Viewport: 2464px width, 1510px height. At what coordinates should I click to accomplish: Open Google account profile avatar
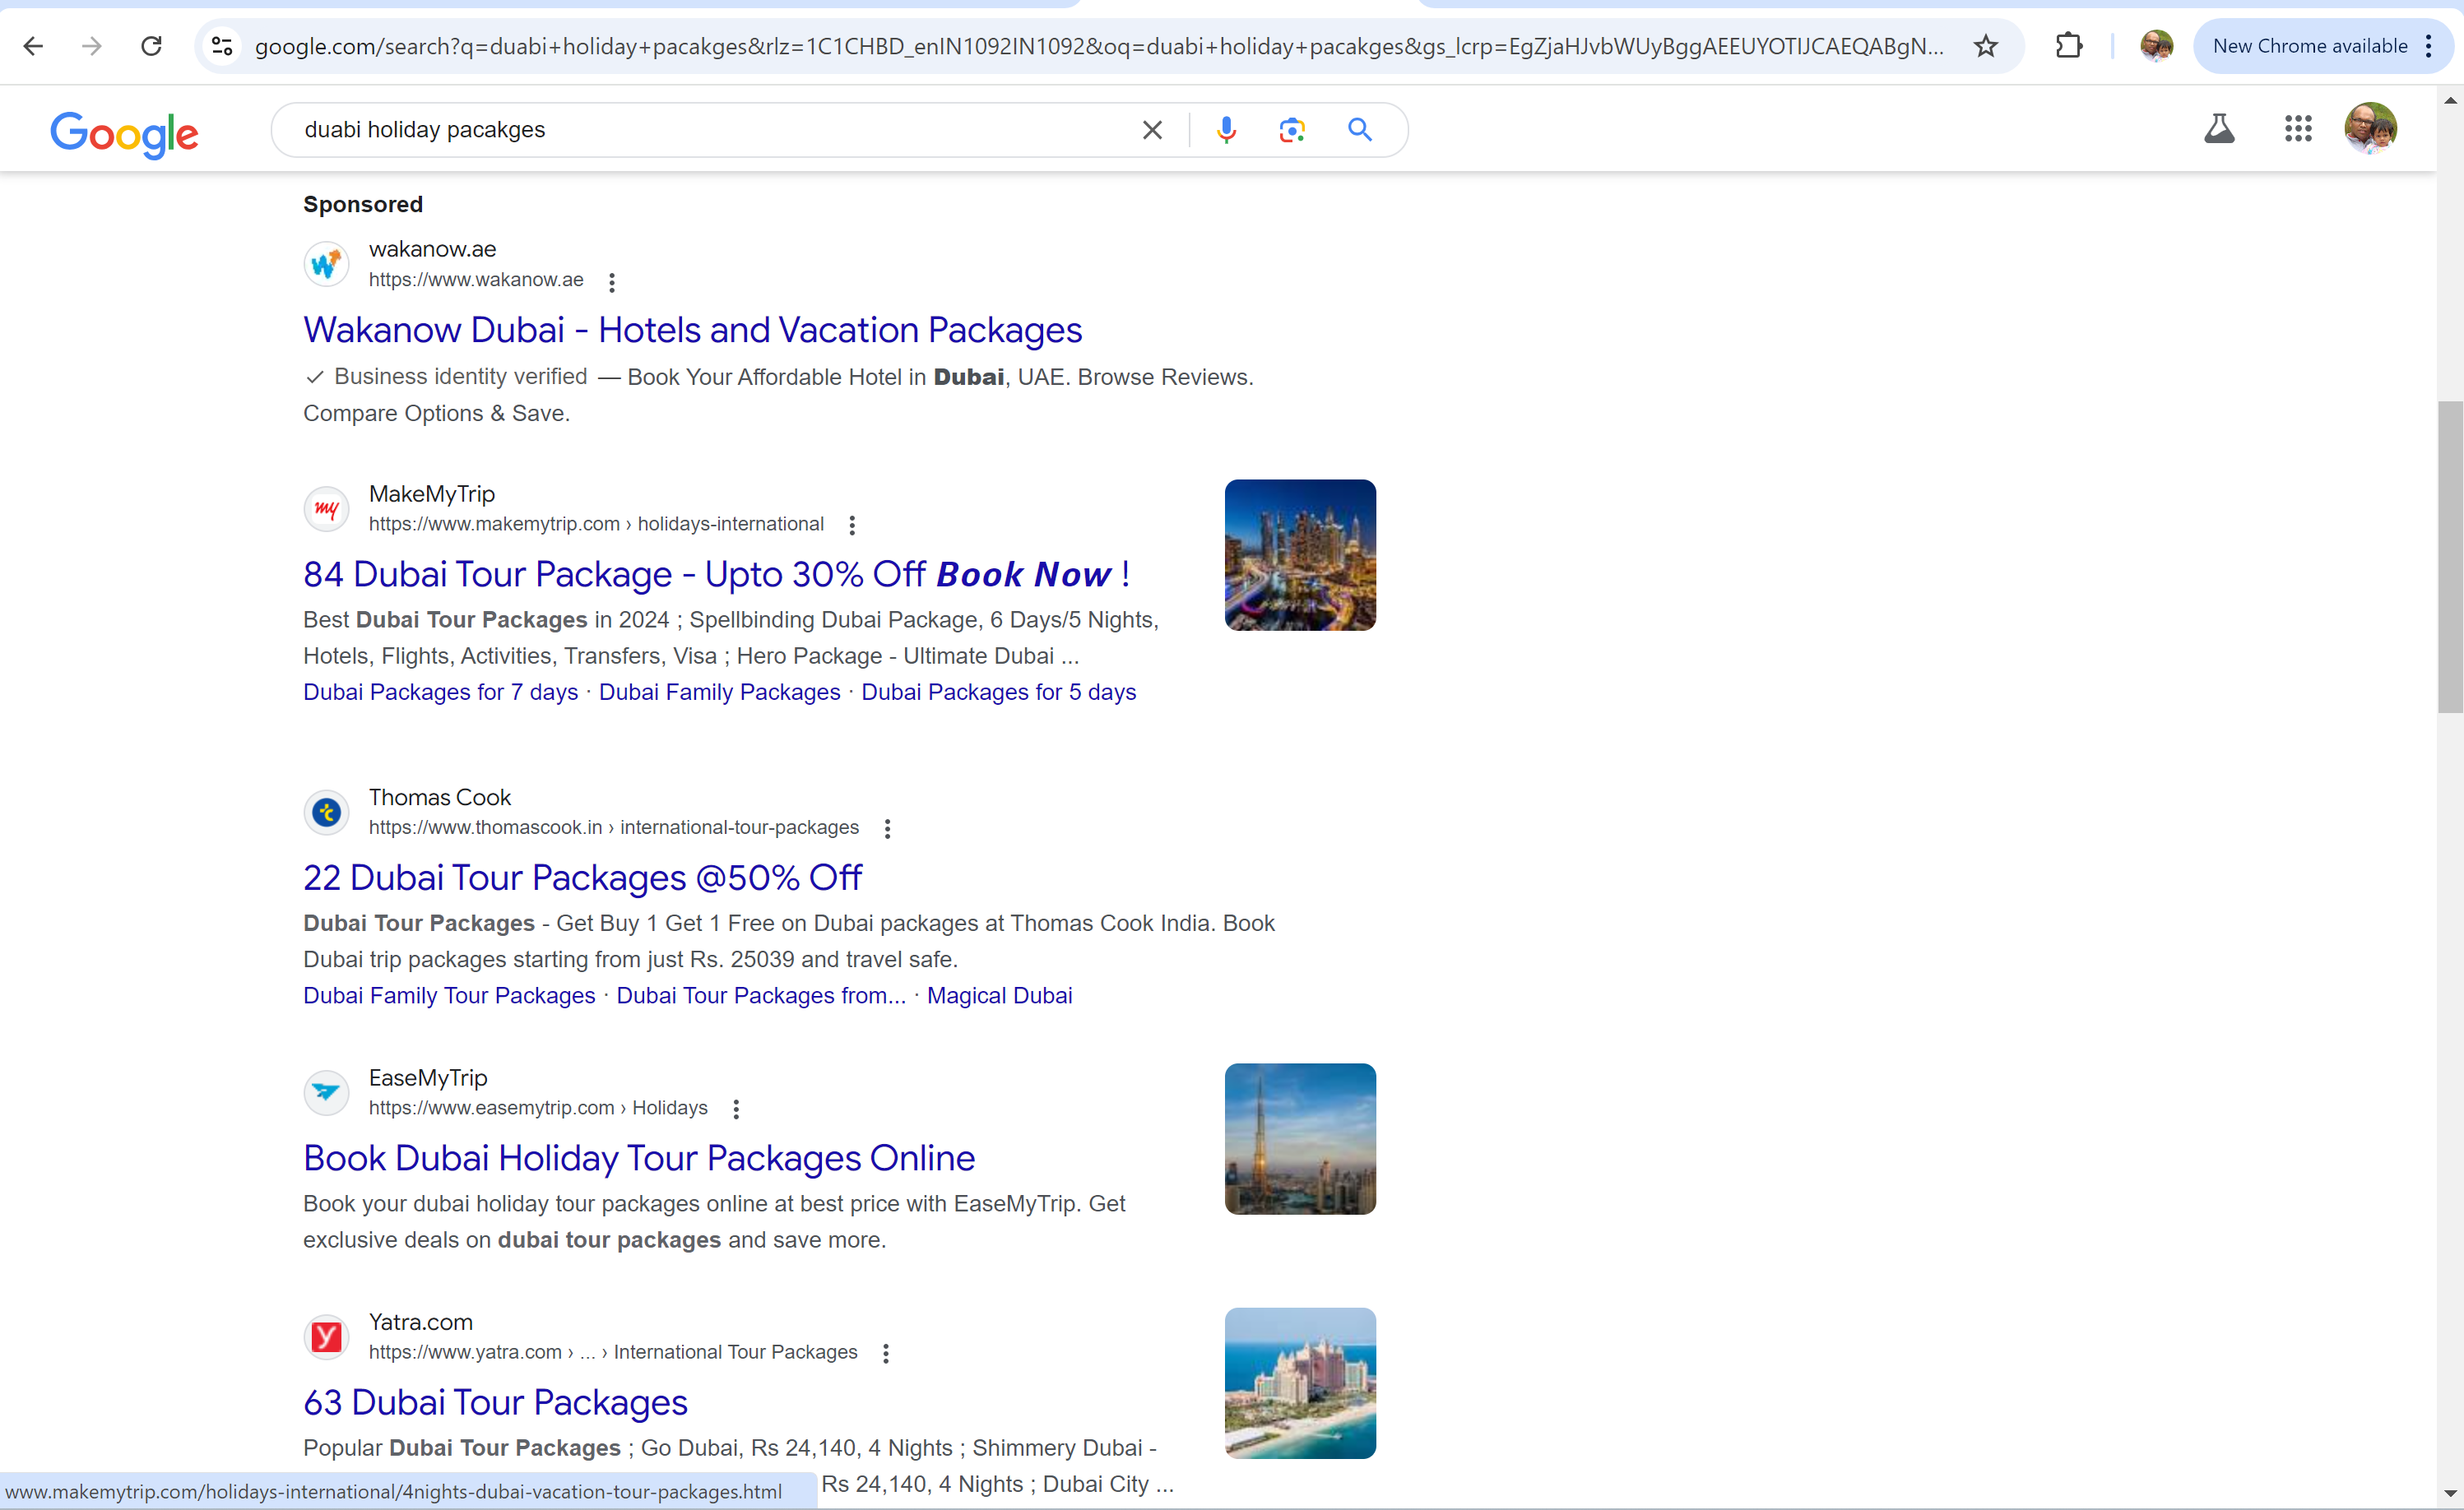click(x=2369, y=129)
